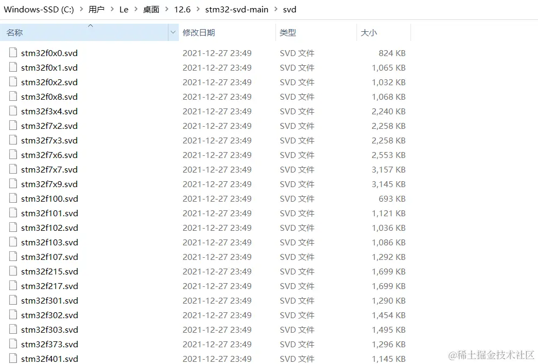Image resolution: width=538 pixels, height=364 pixels.
Task: Click the stm32f7x2.svd file icon
Action: [13, 125]
